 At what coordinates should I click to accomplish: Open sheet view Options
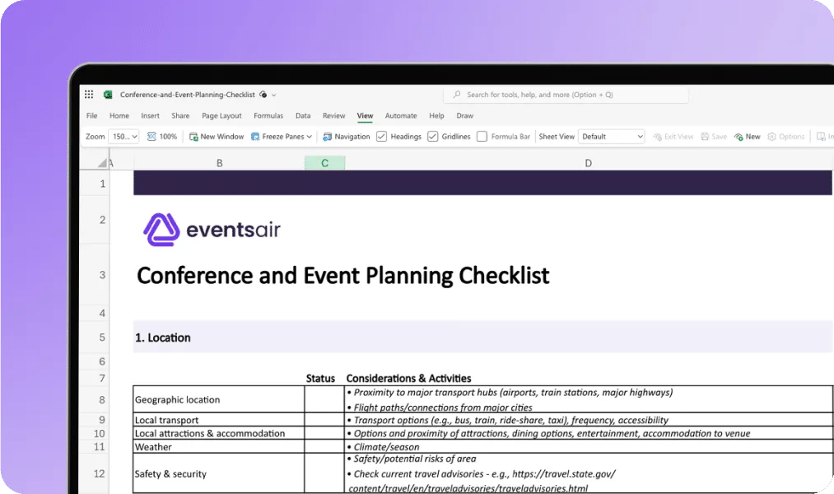click(x=786, y=137)
